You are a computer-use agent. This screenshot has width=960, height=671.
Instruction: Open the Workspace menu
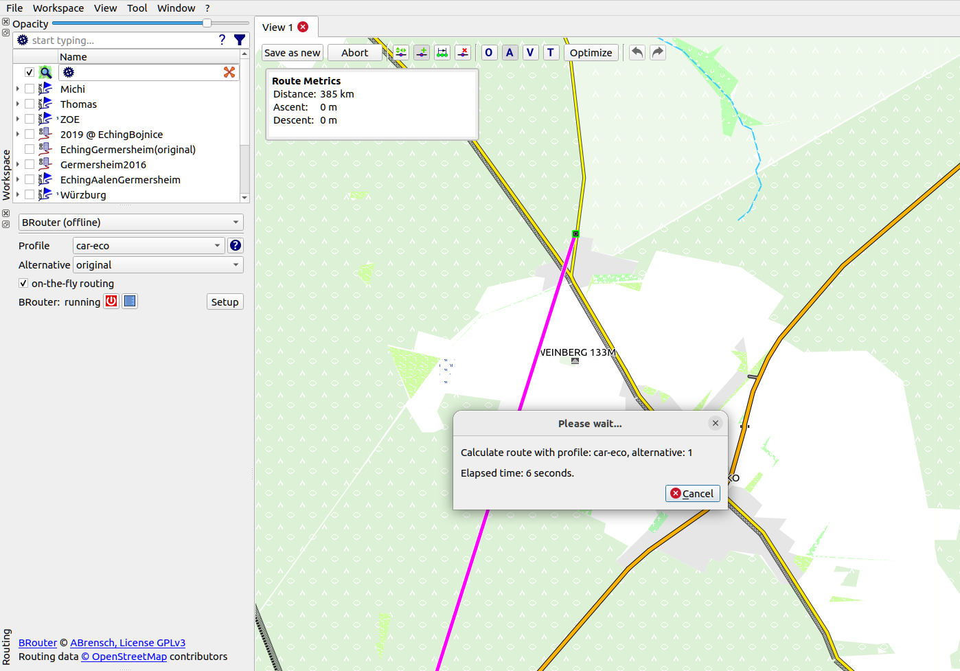click(58, 8)
